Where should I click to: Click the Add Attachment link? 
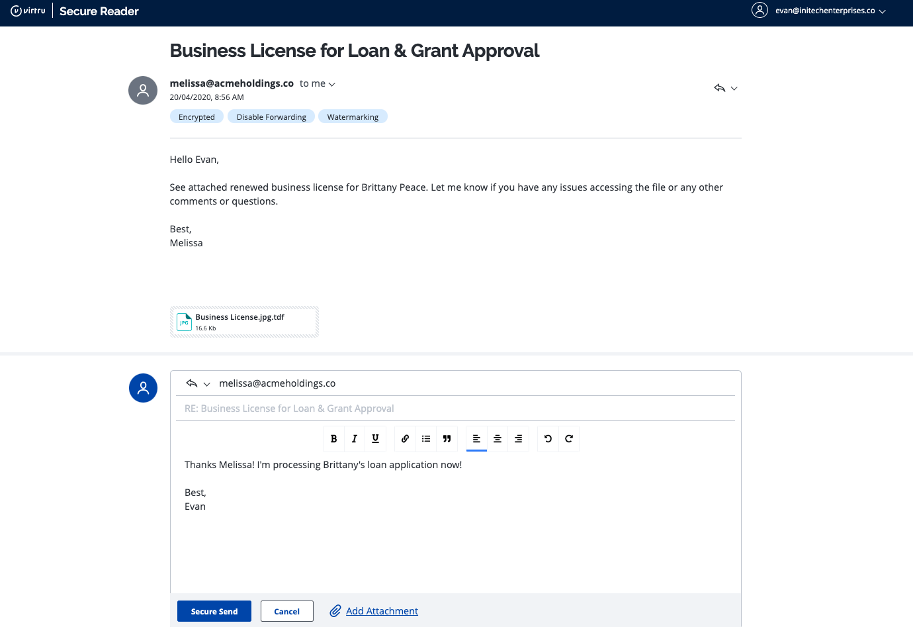[x=382, y=611]
